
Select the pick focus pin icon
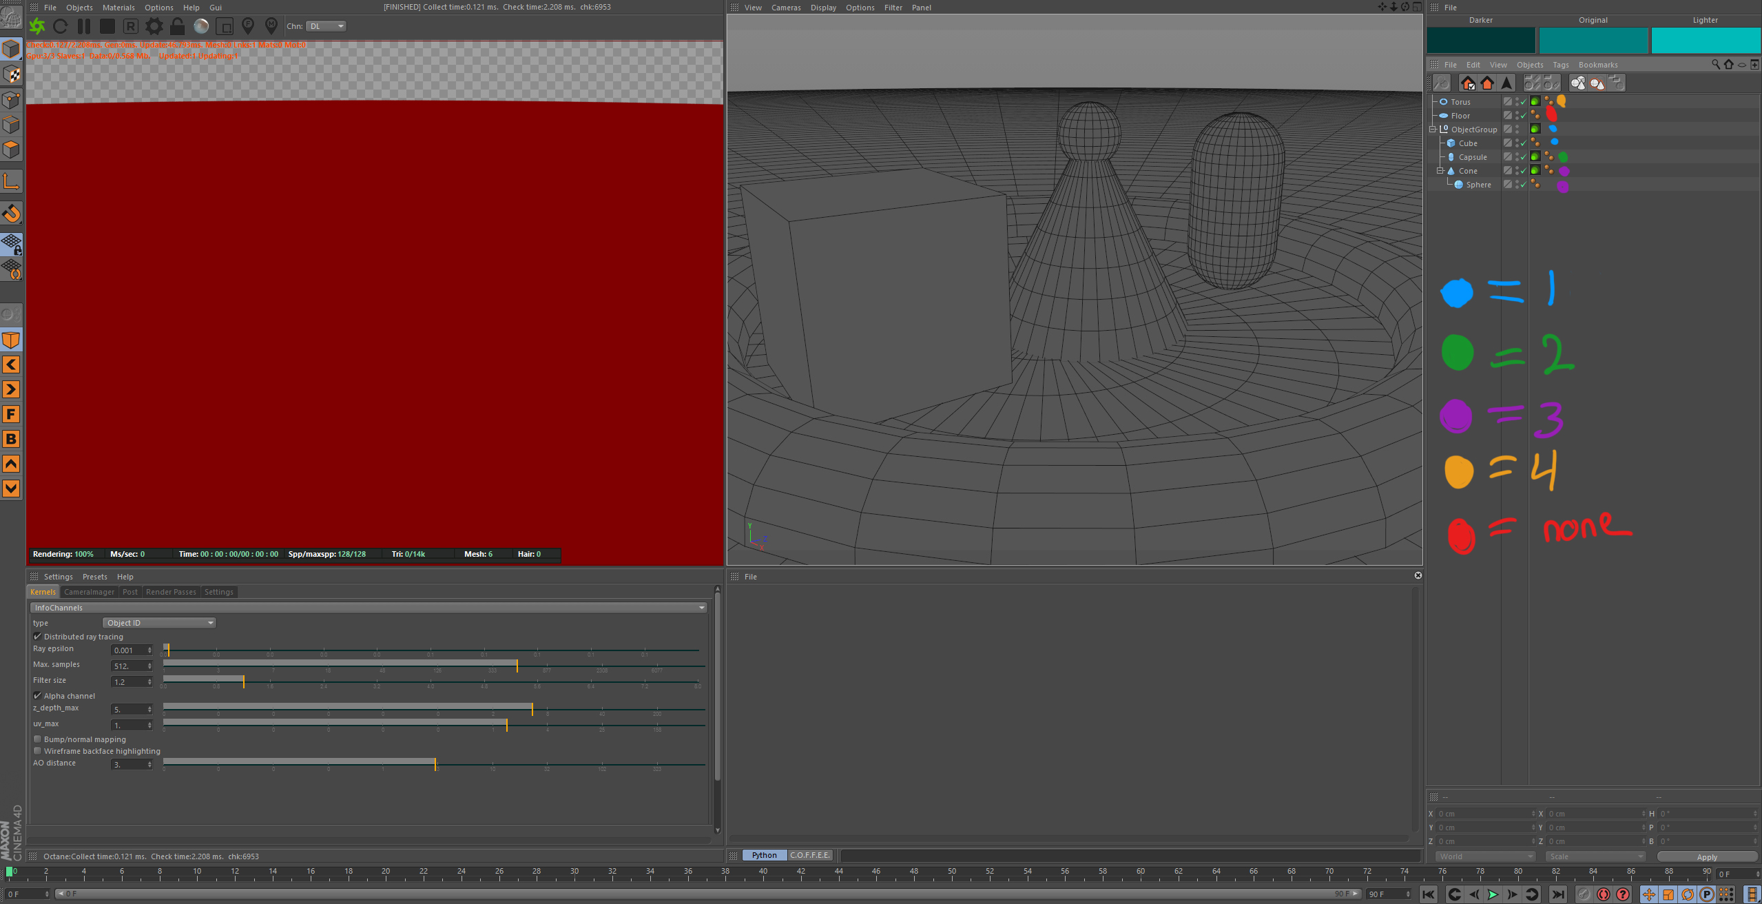pos(248,26)
